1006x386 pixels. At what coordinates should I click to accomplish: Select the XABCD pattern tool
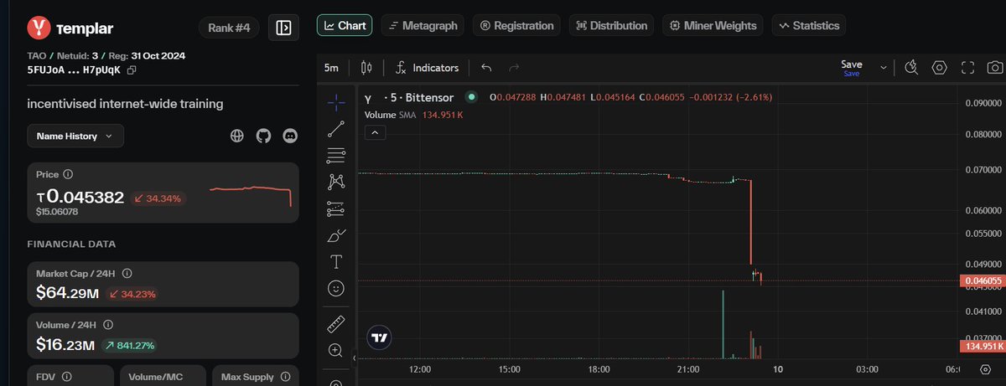336,181
